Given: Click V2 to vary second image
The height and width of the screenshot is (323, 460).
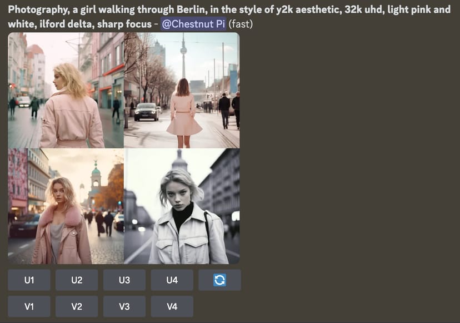Looking at the screenshot, I should (77, 306).
